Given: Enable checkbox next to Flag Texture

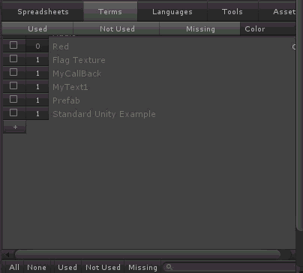Looking at the screenshot, I should 13,58.
